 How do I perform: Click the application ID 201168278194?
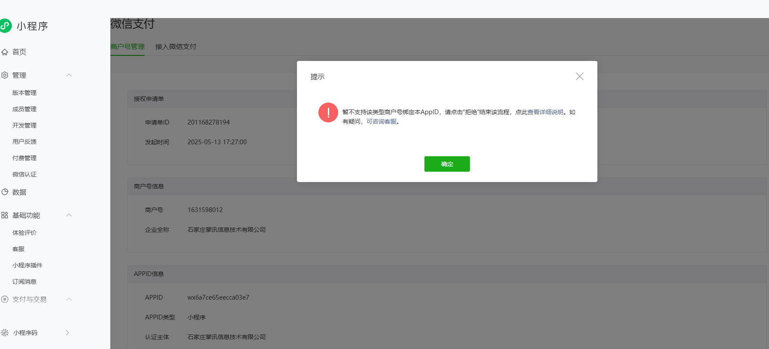point(209,122)
